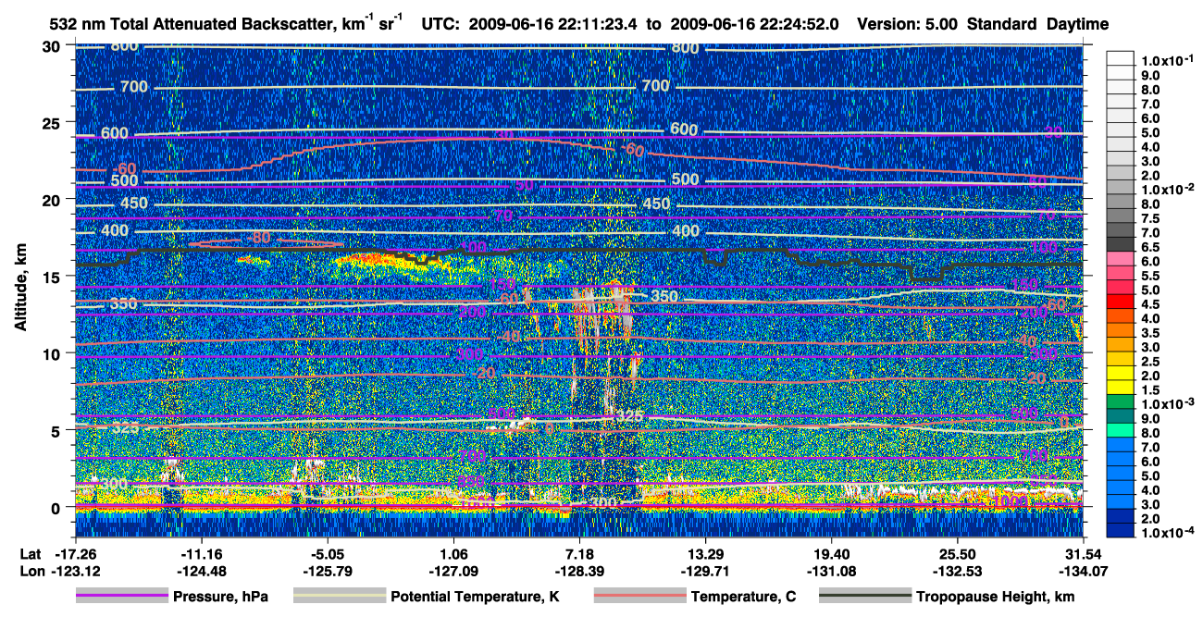The image size is (1203, 617).
Task: Click the 'Version: 5.00' text
Action: [909, 23]
